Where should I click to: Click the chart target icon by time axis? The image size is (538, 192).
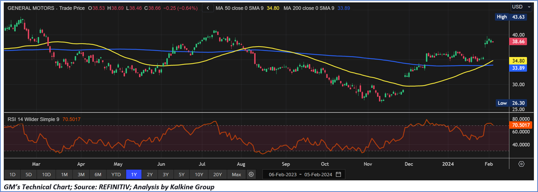coord(521,164)
